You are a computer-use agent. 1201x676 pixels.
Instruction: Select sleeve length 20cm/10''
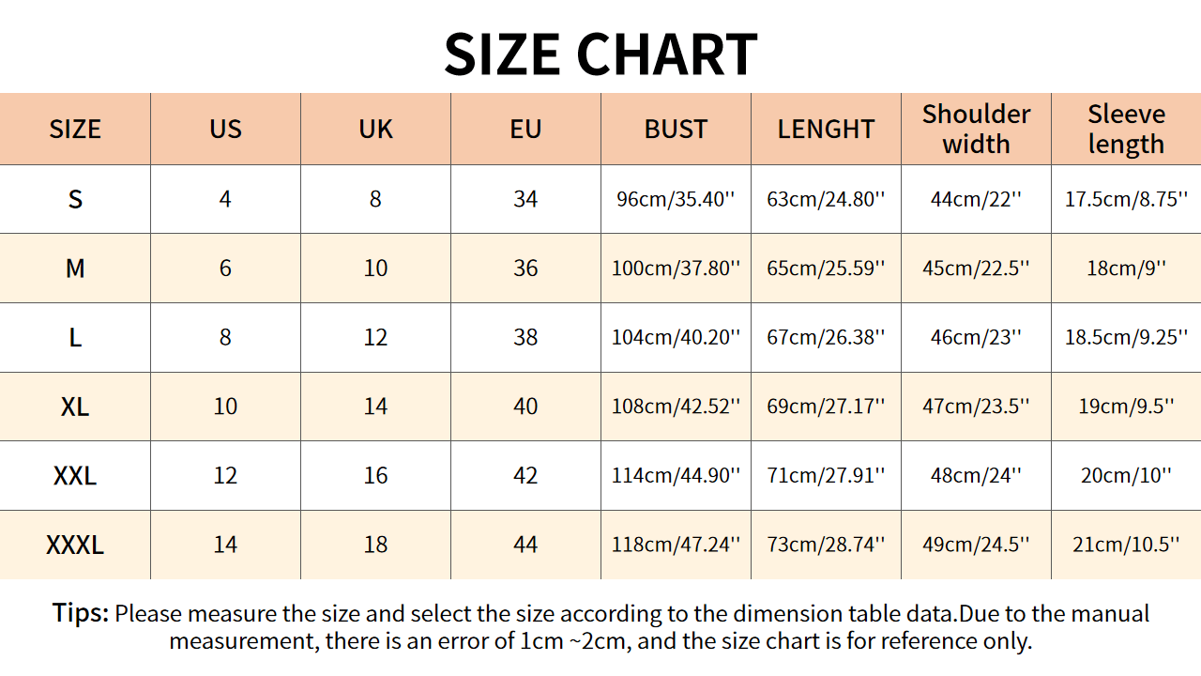[1126, 475]
